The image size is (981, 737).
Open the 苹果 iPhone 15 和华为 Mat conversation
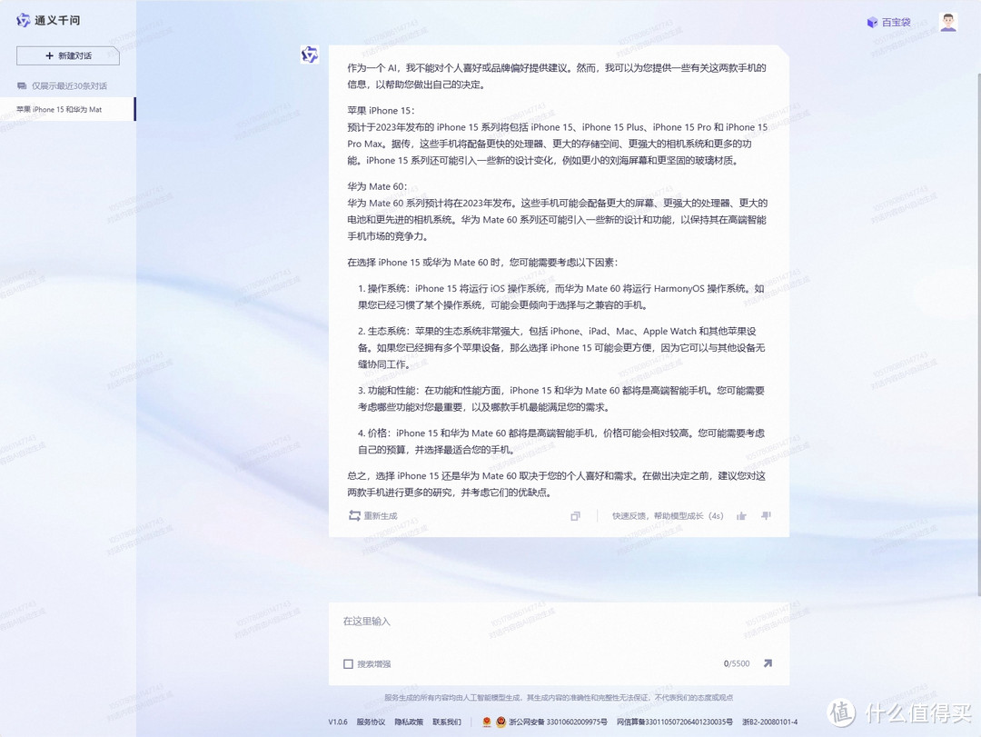pos(67,110)
